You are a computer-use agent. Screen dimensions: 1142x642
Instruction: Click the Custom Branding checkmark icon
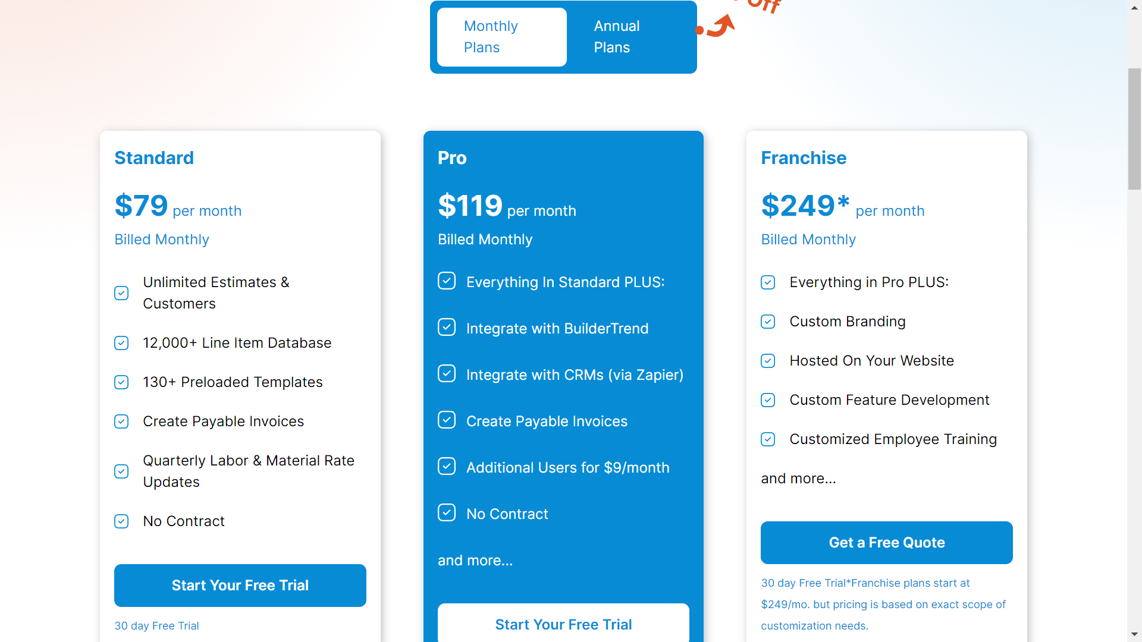click(770, 322)
